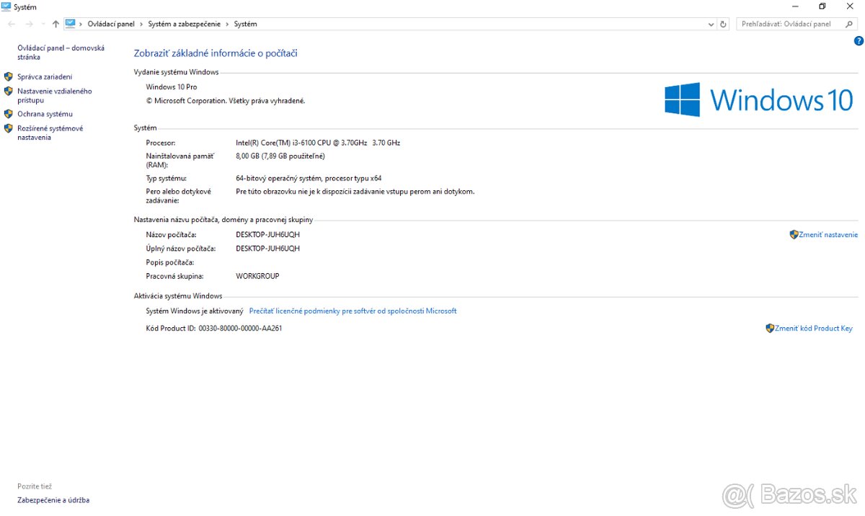This screenshot has height=516, width=865.
Task: Select Ovládací panel breadcrumb item
Action: (x=111, y=24)
